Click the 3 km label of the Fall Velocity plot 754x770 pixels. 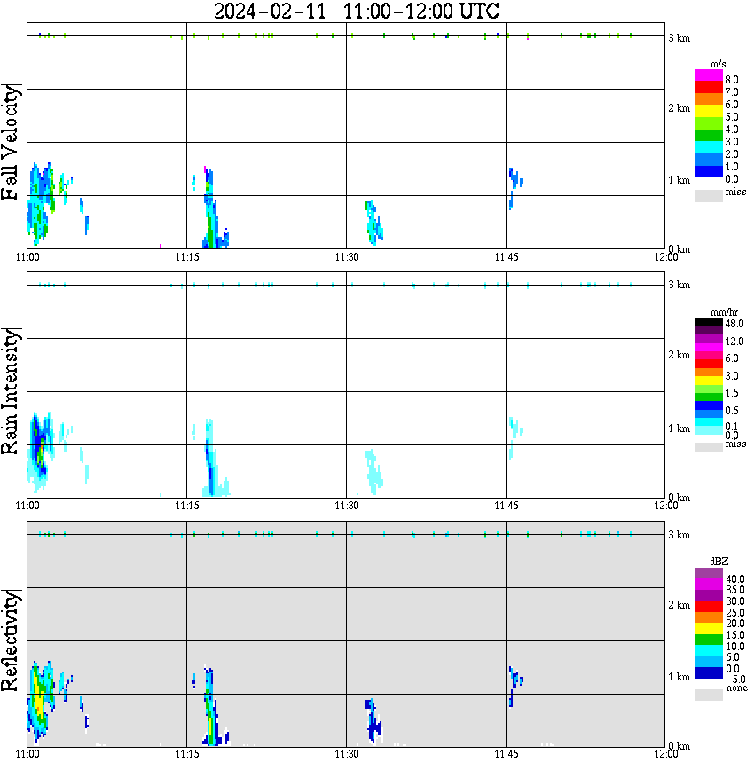pos(679,38)
